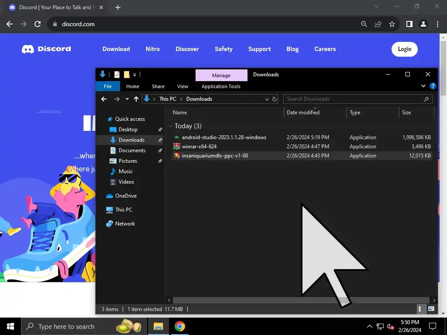Viewport: 447px width, 335px height.
Task: Open Network in the navigation pane
Action: [125, 224]
